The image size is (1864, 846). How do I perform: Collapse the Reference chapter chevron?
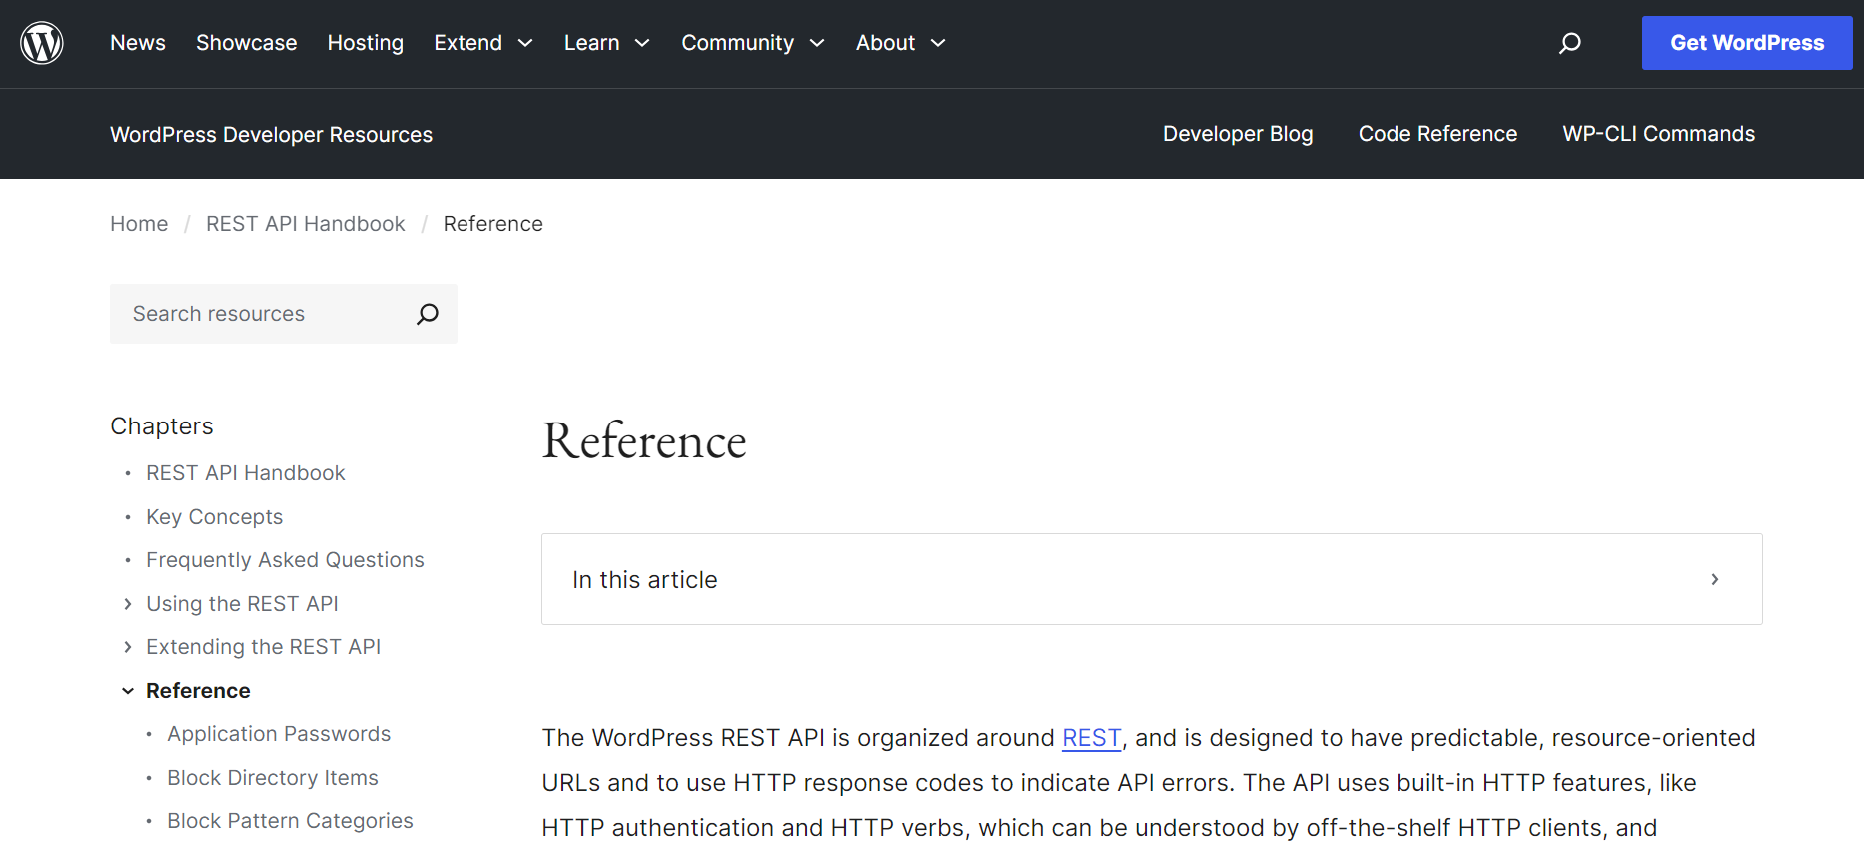128,691
